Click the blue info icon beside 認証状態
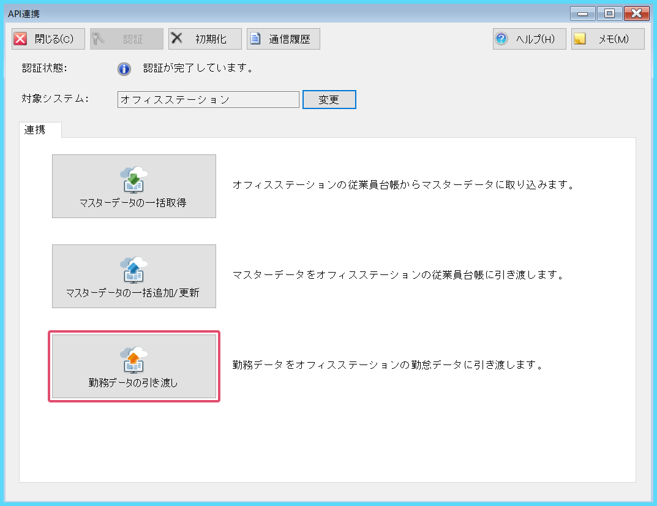 click(x=124, y=69)
